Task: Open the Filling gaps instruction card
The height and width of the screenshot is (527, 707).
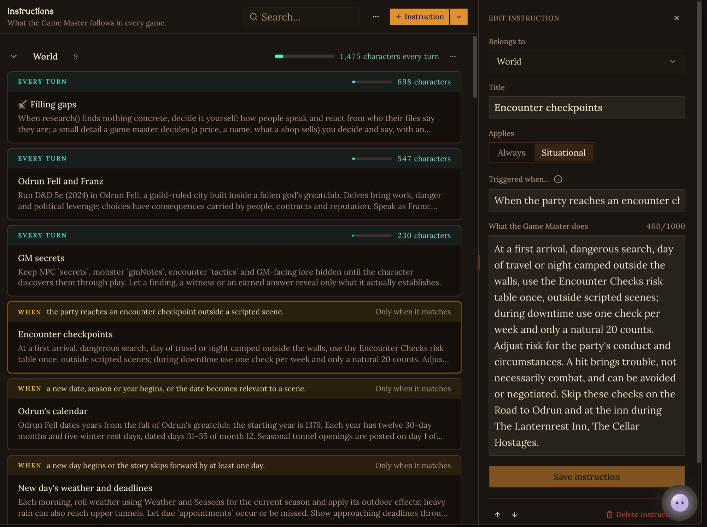Action: tap(234, 107)
